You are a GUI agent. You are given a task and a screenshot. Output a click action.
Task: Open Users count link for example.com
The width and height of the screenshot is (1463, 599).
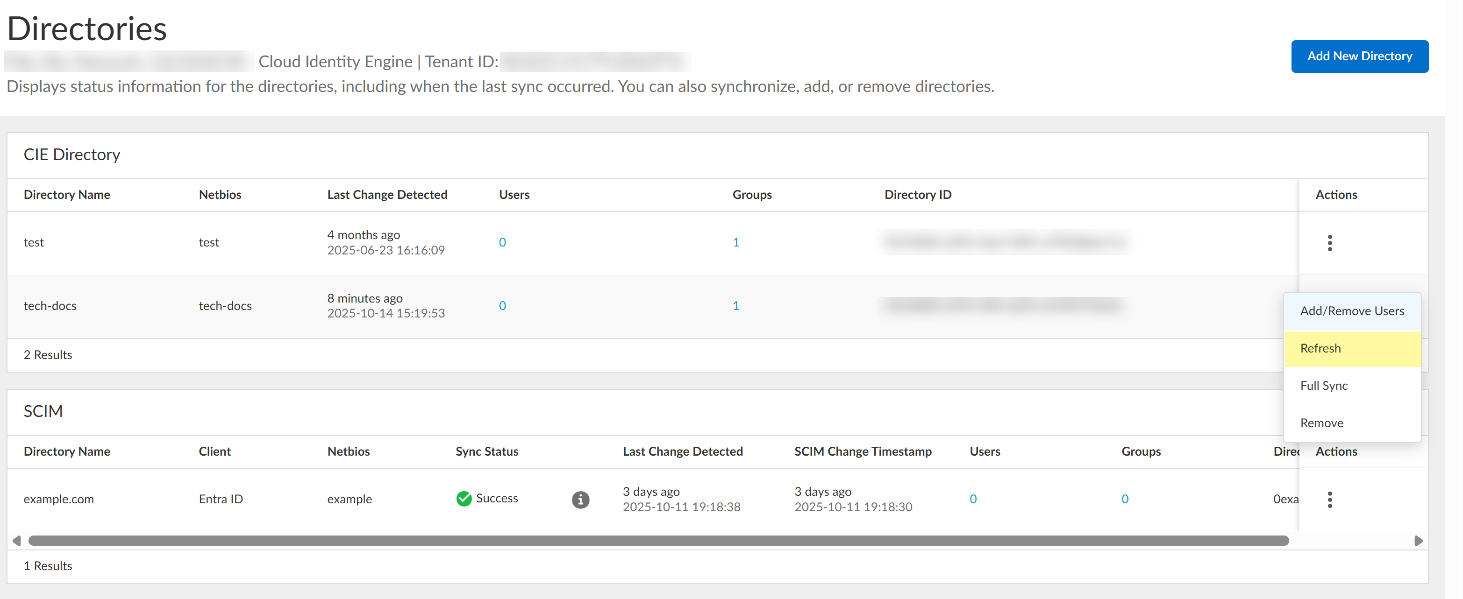click(x=973, y=499)
